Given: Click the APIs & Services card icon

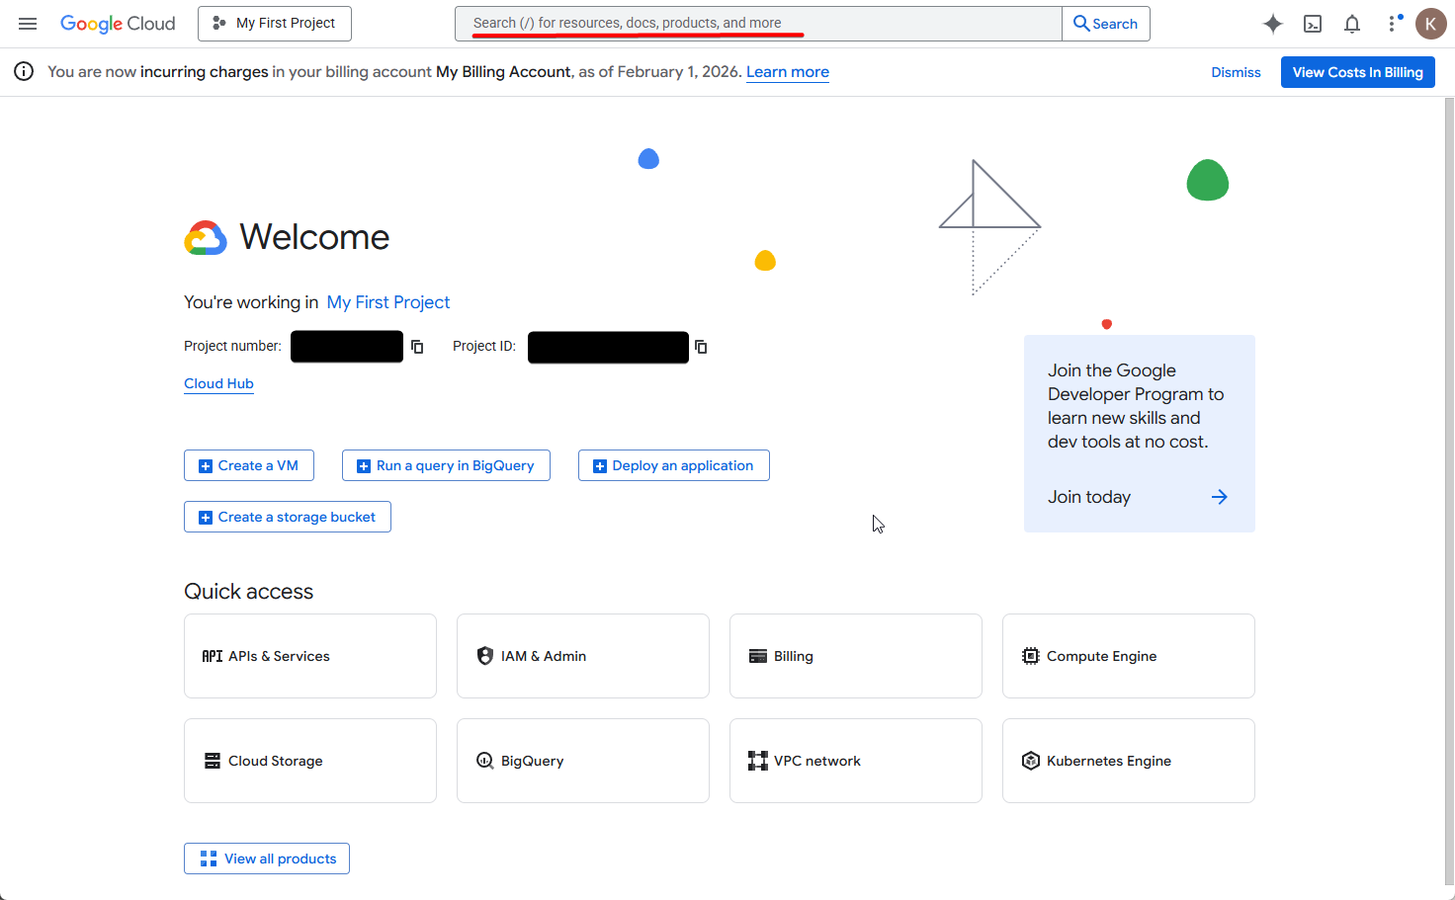Looking at the screenshot, I should [x=213, y=656].
